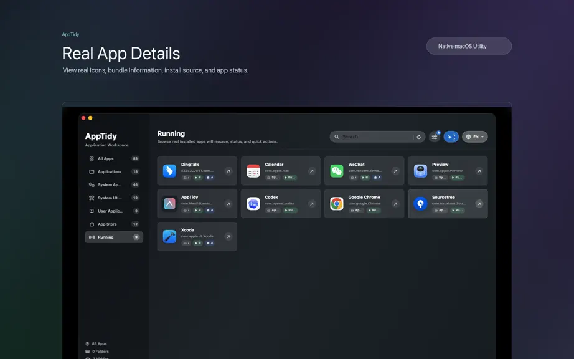Click the Sy... source badge on Preview
The width and height of the screenshot is (574, 359).
[x=440, y=178]
